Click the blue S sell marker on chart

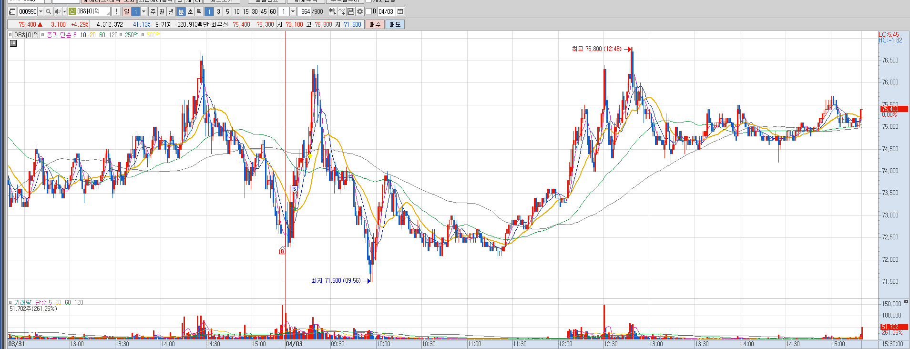(295, 189)
